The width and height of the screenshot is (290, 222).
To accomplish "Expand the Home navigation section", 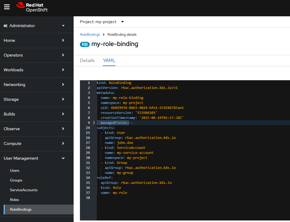I will pos(37,40).
